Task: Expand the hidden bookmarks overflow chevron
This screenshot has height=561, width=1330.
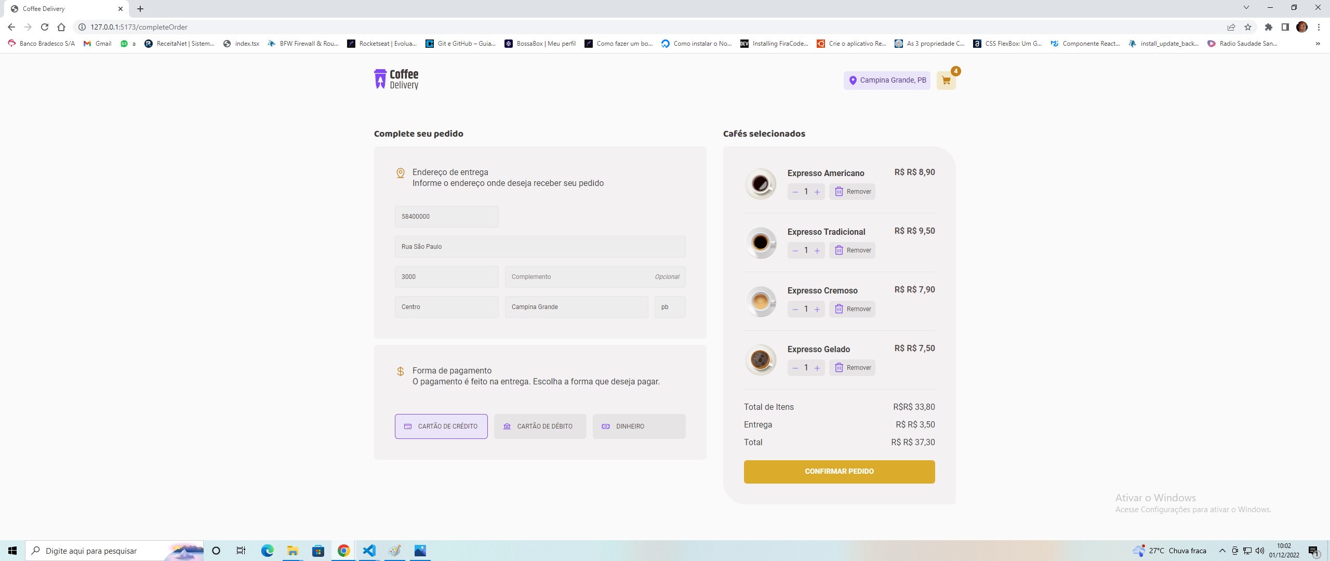Action: click(x=1318, y=44)
